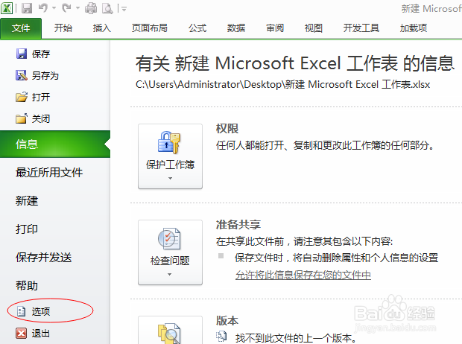Image resolution: width=462 pixels, height=344 pixels.
Task: Expand the 保护工作簿 dropdown arrow
Action: pyautogui.click(x=170, y=178)
